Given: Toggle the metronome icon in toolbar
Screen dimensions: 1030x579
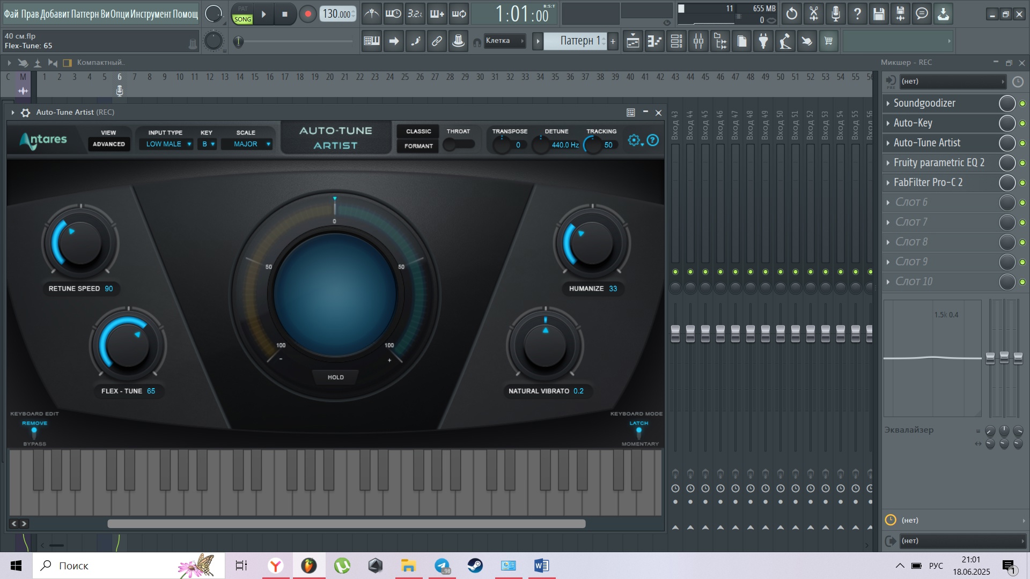Looking at the screenshot, I should tap(371, 14).
